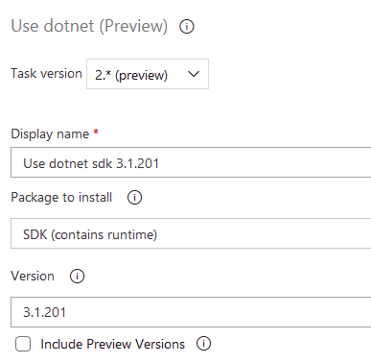Viewport: 371px width, 363px height.
Task: Enable the Include Preview Versions checkbox
Action: click(23, 344)
